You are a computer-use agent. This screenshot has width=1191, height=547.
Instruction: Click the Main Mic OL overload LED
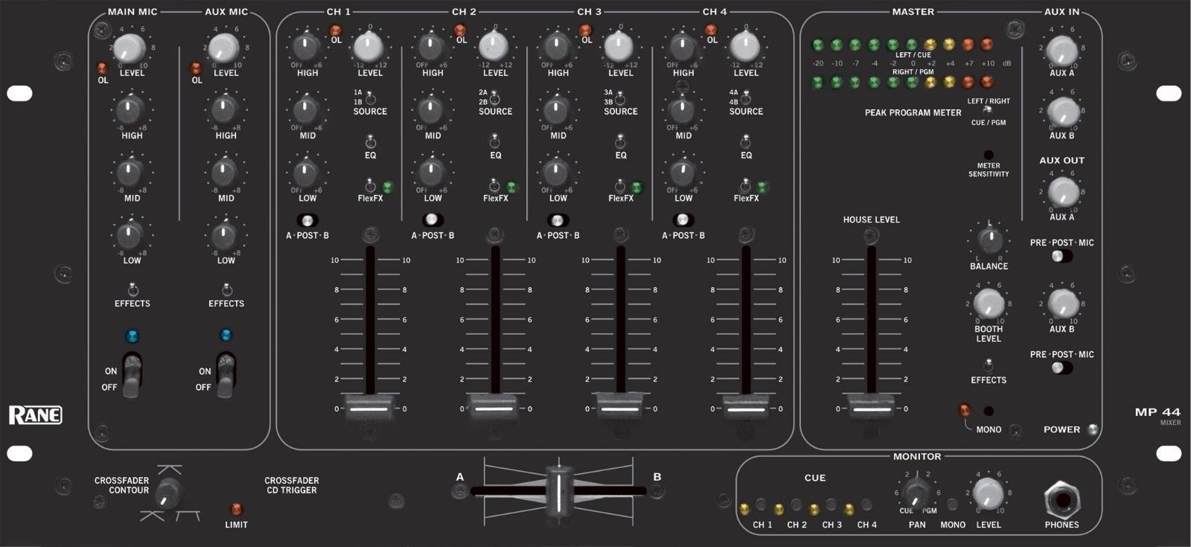point(103,69)
